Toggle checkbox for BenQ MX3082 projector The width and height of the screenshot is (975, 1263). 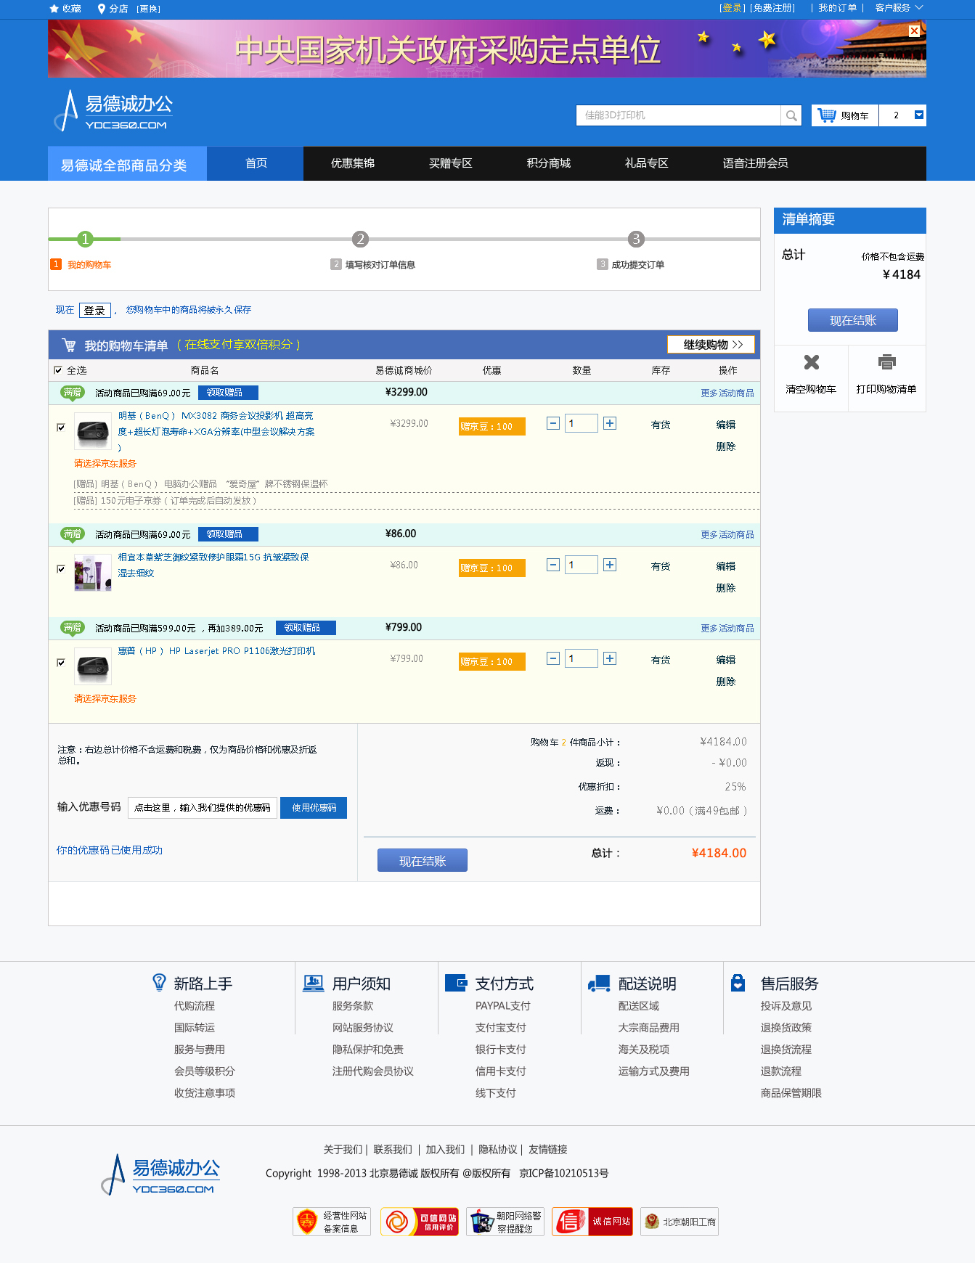point(61,428)
